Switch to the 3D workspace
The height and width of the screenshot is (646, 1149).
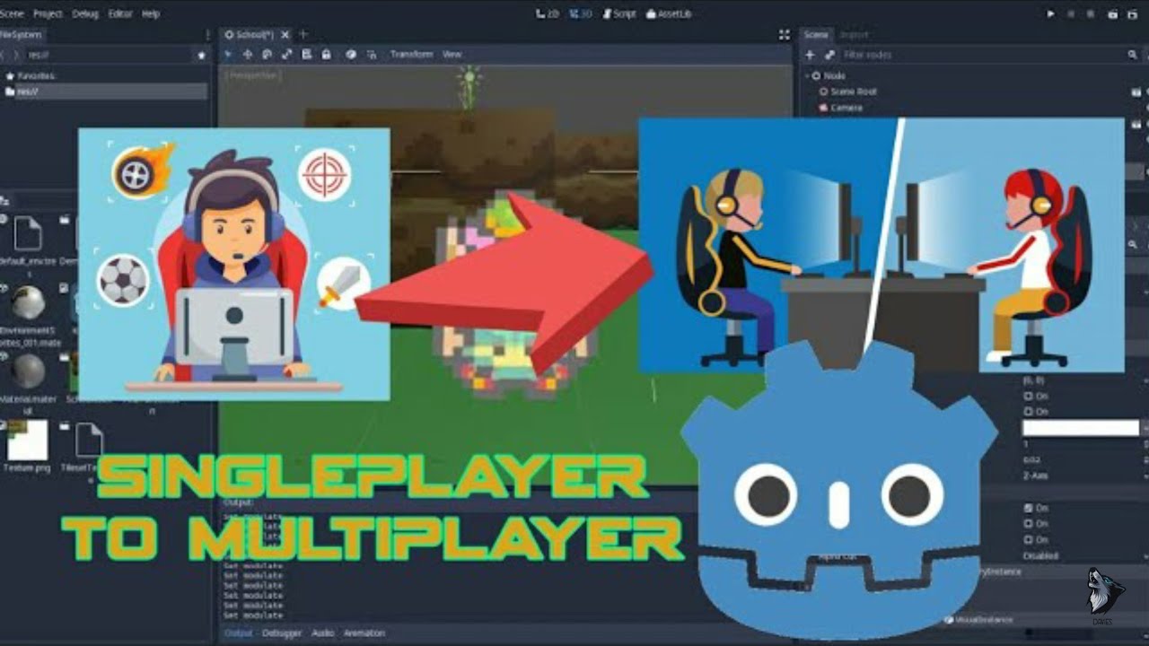(580, 13)
